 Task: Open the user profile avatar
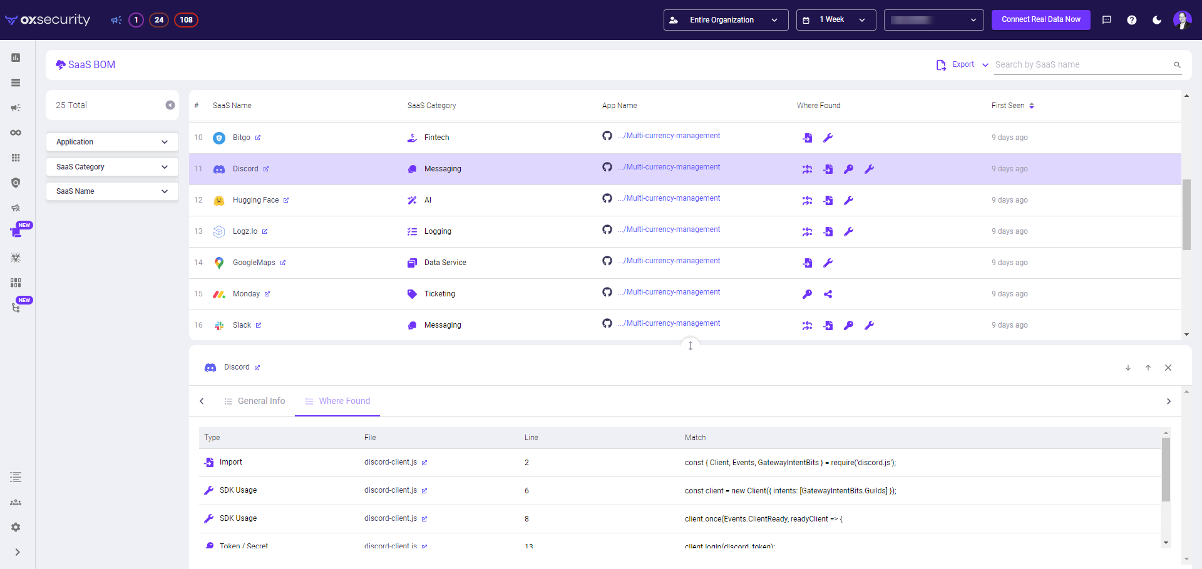click(x=1182, y=20)
